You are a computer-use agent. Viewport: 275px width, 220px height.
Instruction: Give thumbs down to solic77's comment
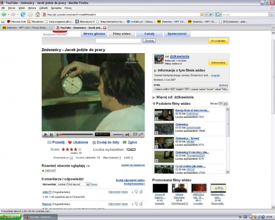click(136, 192)
